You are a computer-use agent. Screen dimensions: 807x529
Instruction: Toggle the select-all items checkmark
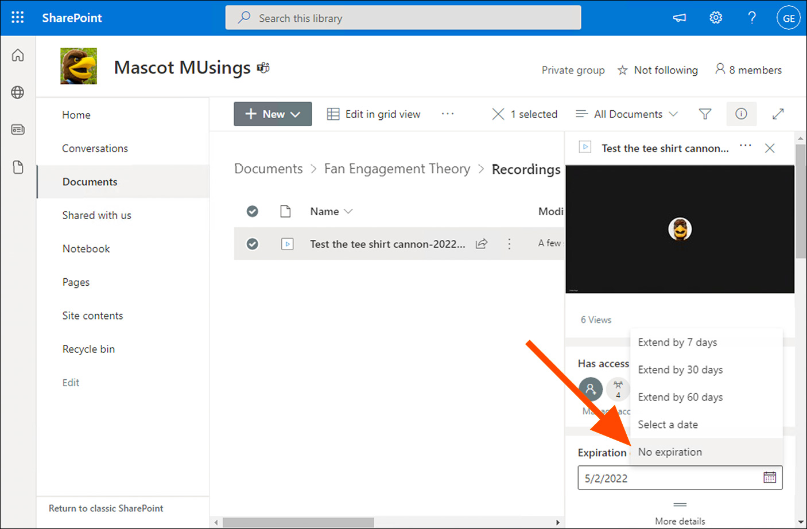click(252, 211)
